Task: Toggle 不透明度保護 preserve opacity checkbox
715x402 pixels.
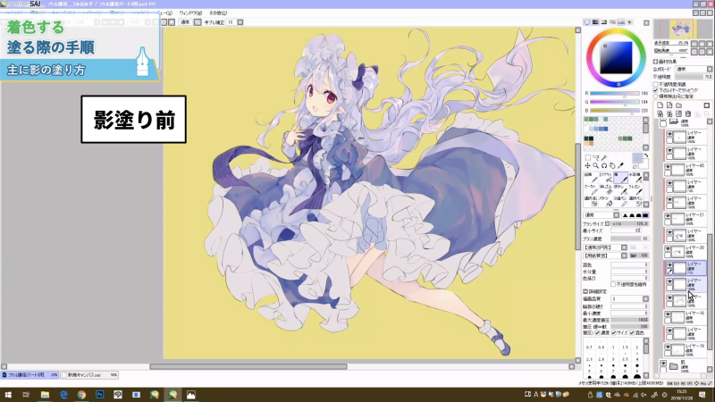Action: [656, 84]
